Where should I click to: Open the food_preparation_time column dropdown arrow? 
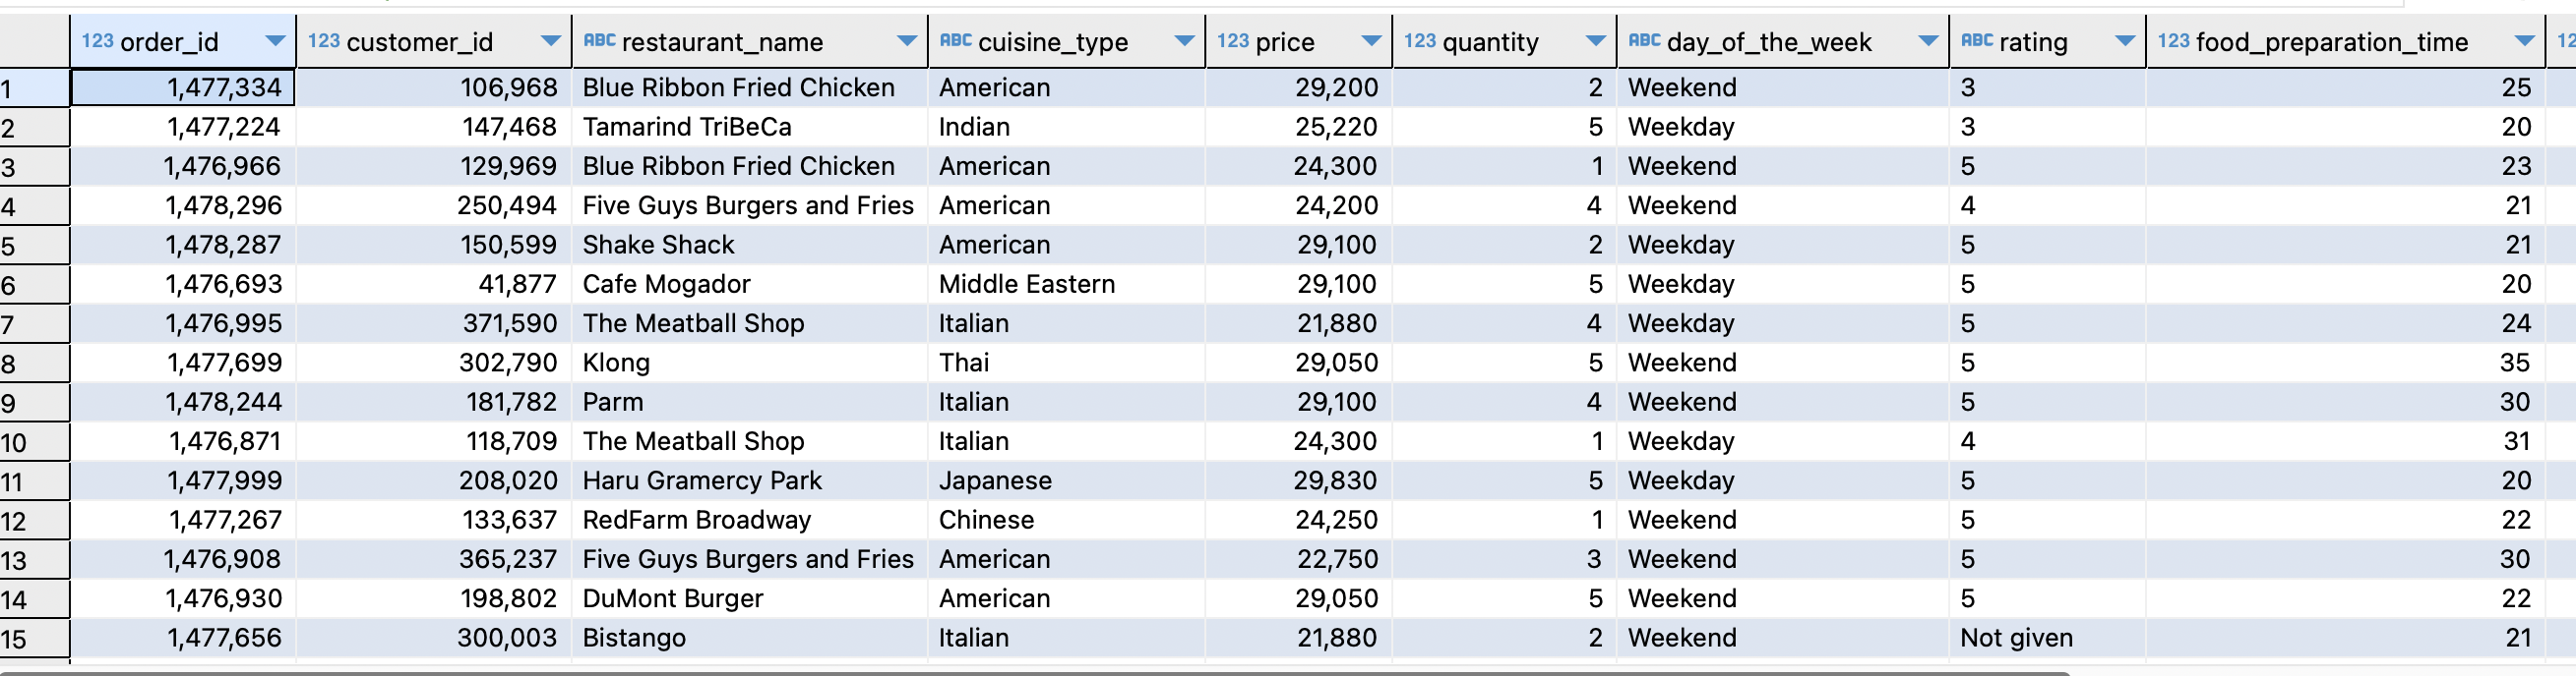(2524, 42)
